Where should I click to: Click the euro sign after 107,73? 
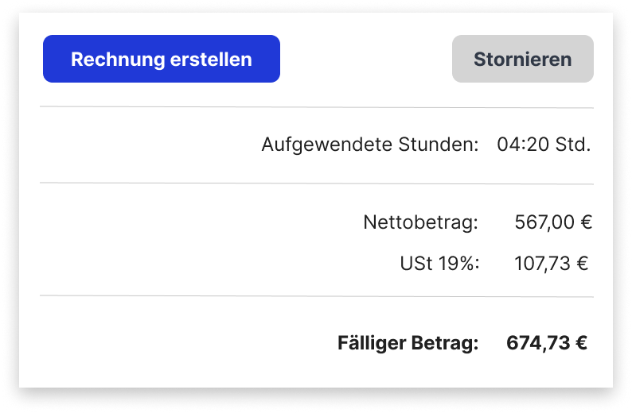tap(582, 263)
